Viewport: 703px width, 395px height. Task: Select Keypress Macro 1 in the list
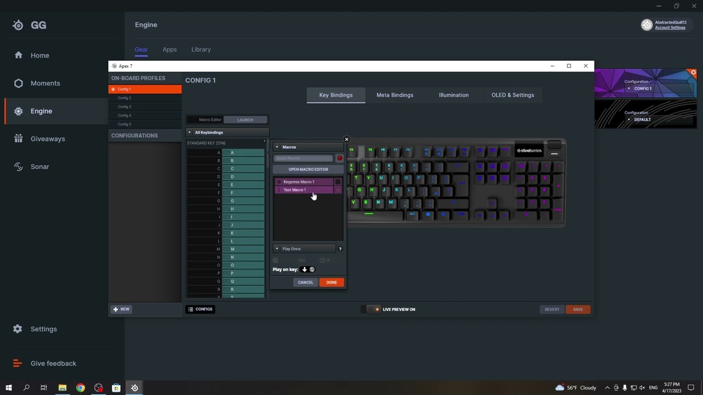[x=304, y=182]
